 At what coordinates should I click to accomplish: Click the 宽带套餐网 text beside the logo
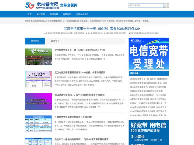[x=69, y=5]
